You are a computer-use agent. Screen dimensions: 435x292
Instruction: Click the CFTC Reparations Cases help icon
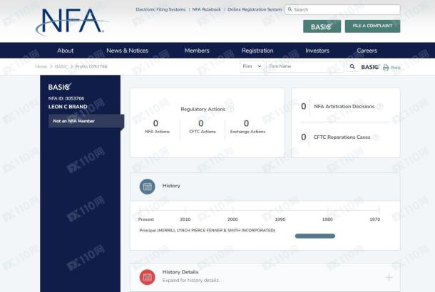pos(376,137)
